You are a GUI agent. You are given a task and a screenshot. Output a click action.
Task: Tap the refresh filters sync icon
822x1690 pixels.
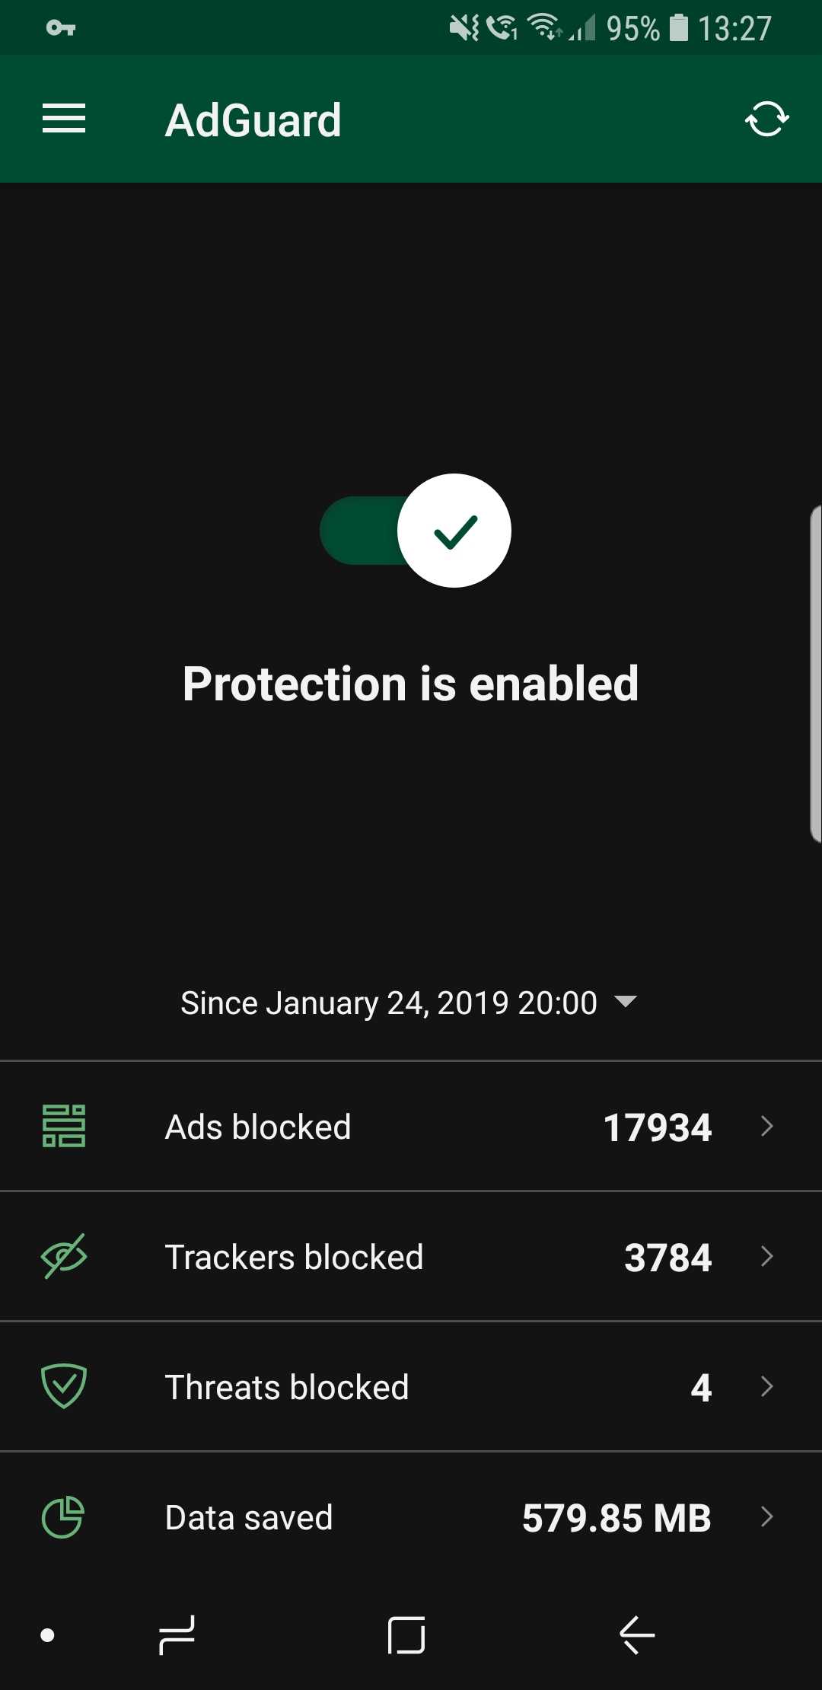click(766, 119)
